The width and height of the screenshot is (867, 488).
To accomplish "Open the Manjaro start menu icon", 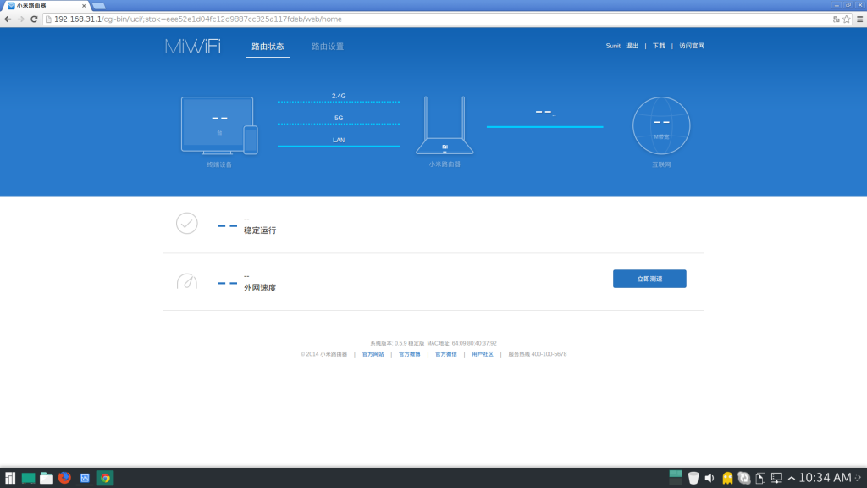I will point(10,478).
